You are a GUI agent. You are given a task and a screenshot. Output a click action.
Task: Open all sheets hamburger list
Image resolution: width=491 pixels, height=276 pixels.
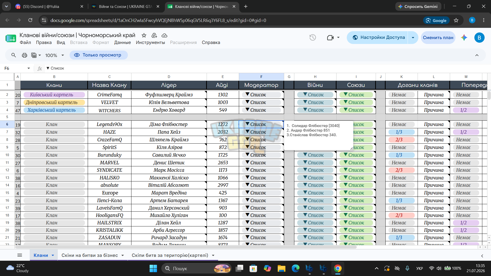tap(20, 255)
